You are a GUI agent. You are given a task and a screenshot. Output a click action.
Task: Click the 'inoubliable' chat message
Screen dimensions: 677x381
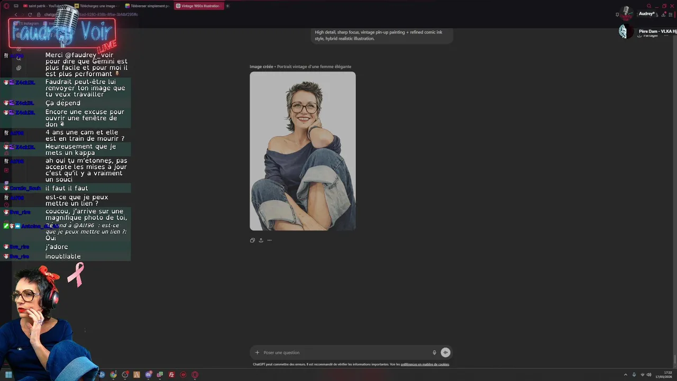pyautogui.click(x=63, y=257)
